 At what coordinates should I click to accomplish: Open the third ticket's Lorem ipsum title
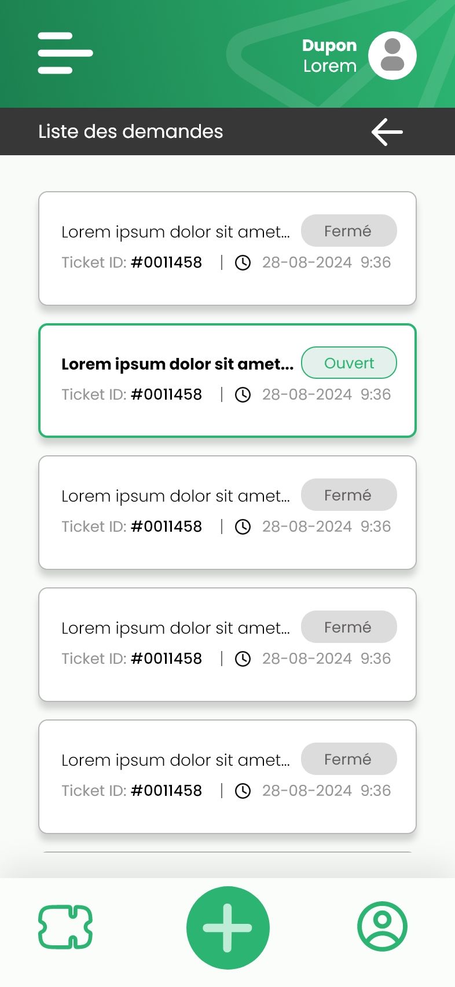175,496
